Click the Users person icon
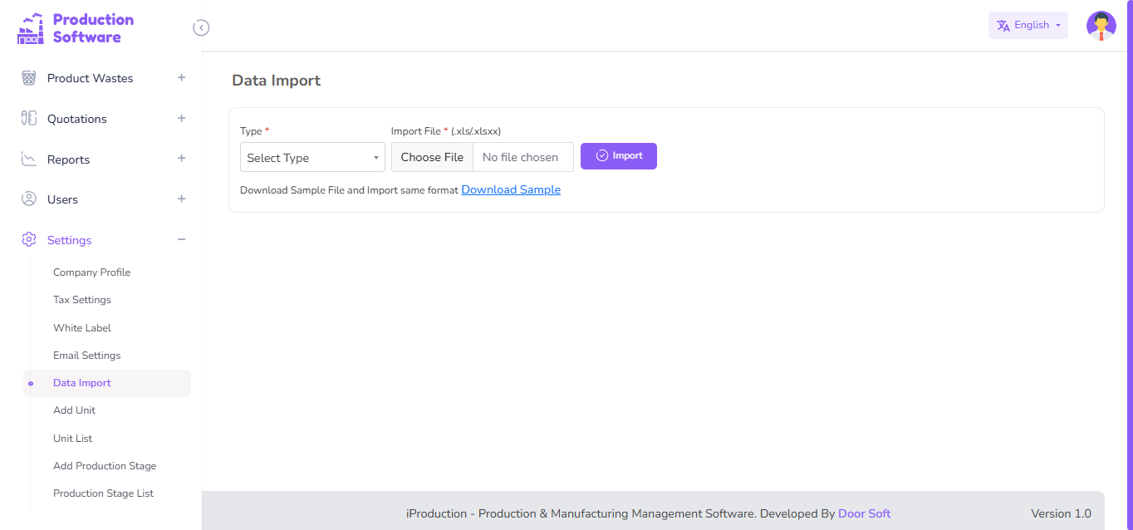Screen dimensions: 1133x530 [x=29, y=199]
